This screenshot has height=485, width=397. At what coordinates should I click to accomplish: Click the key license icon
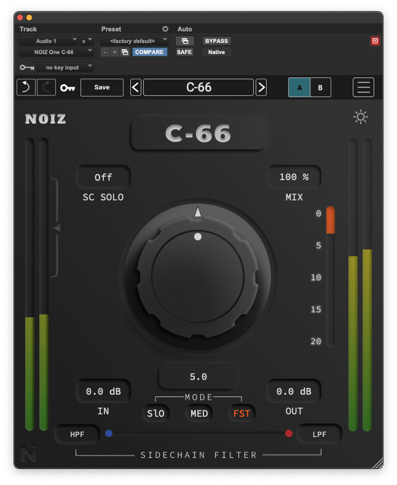click(x=67, y=88)
